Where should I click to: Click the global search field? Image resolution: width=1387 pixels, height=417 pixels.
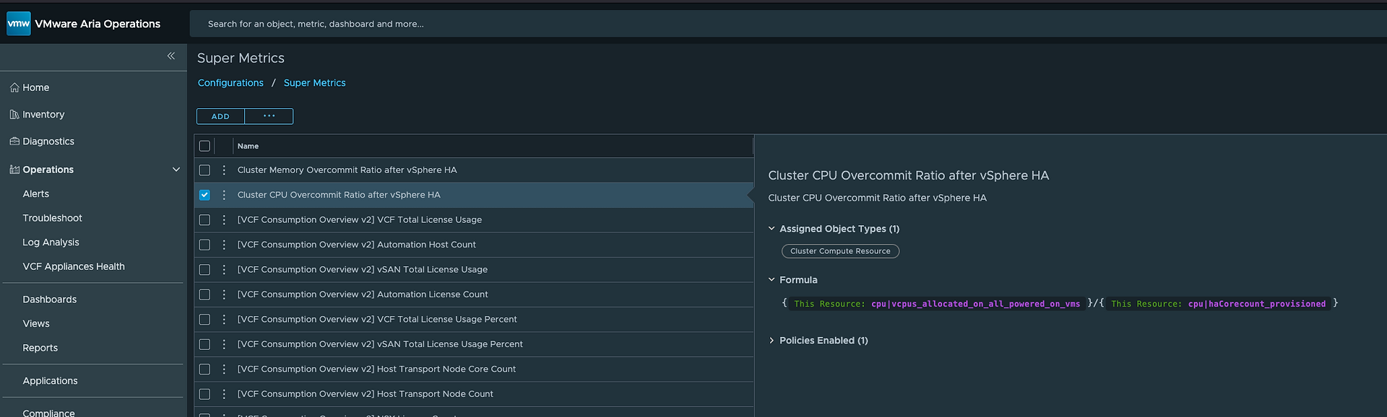tap(787, 24)
